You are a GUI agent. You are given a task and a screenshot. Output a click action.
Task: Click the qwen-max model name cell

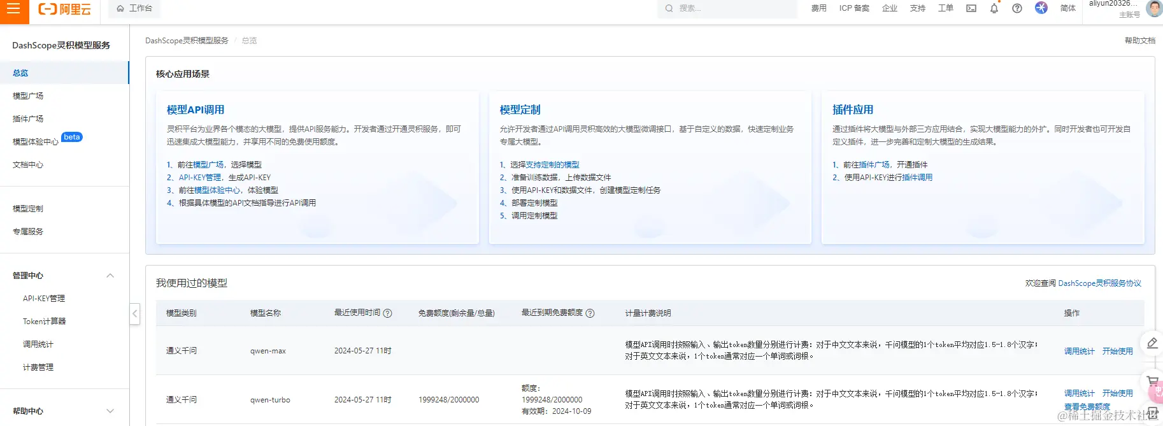click(x=268, y=351)
